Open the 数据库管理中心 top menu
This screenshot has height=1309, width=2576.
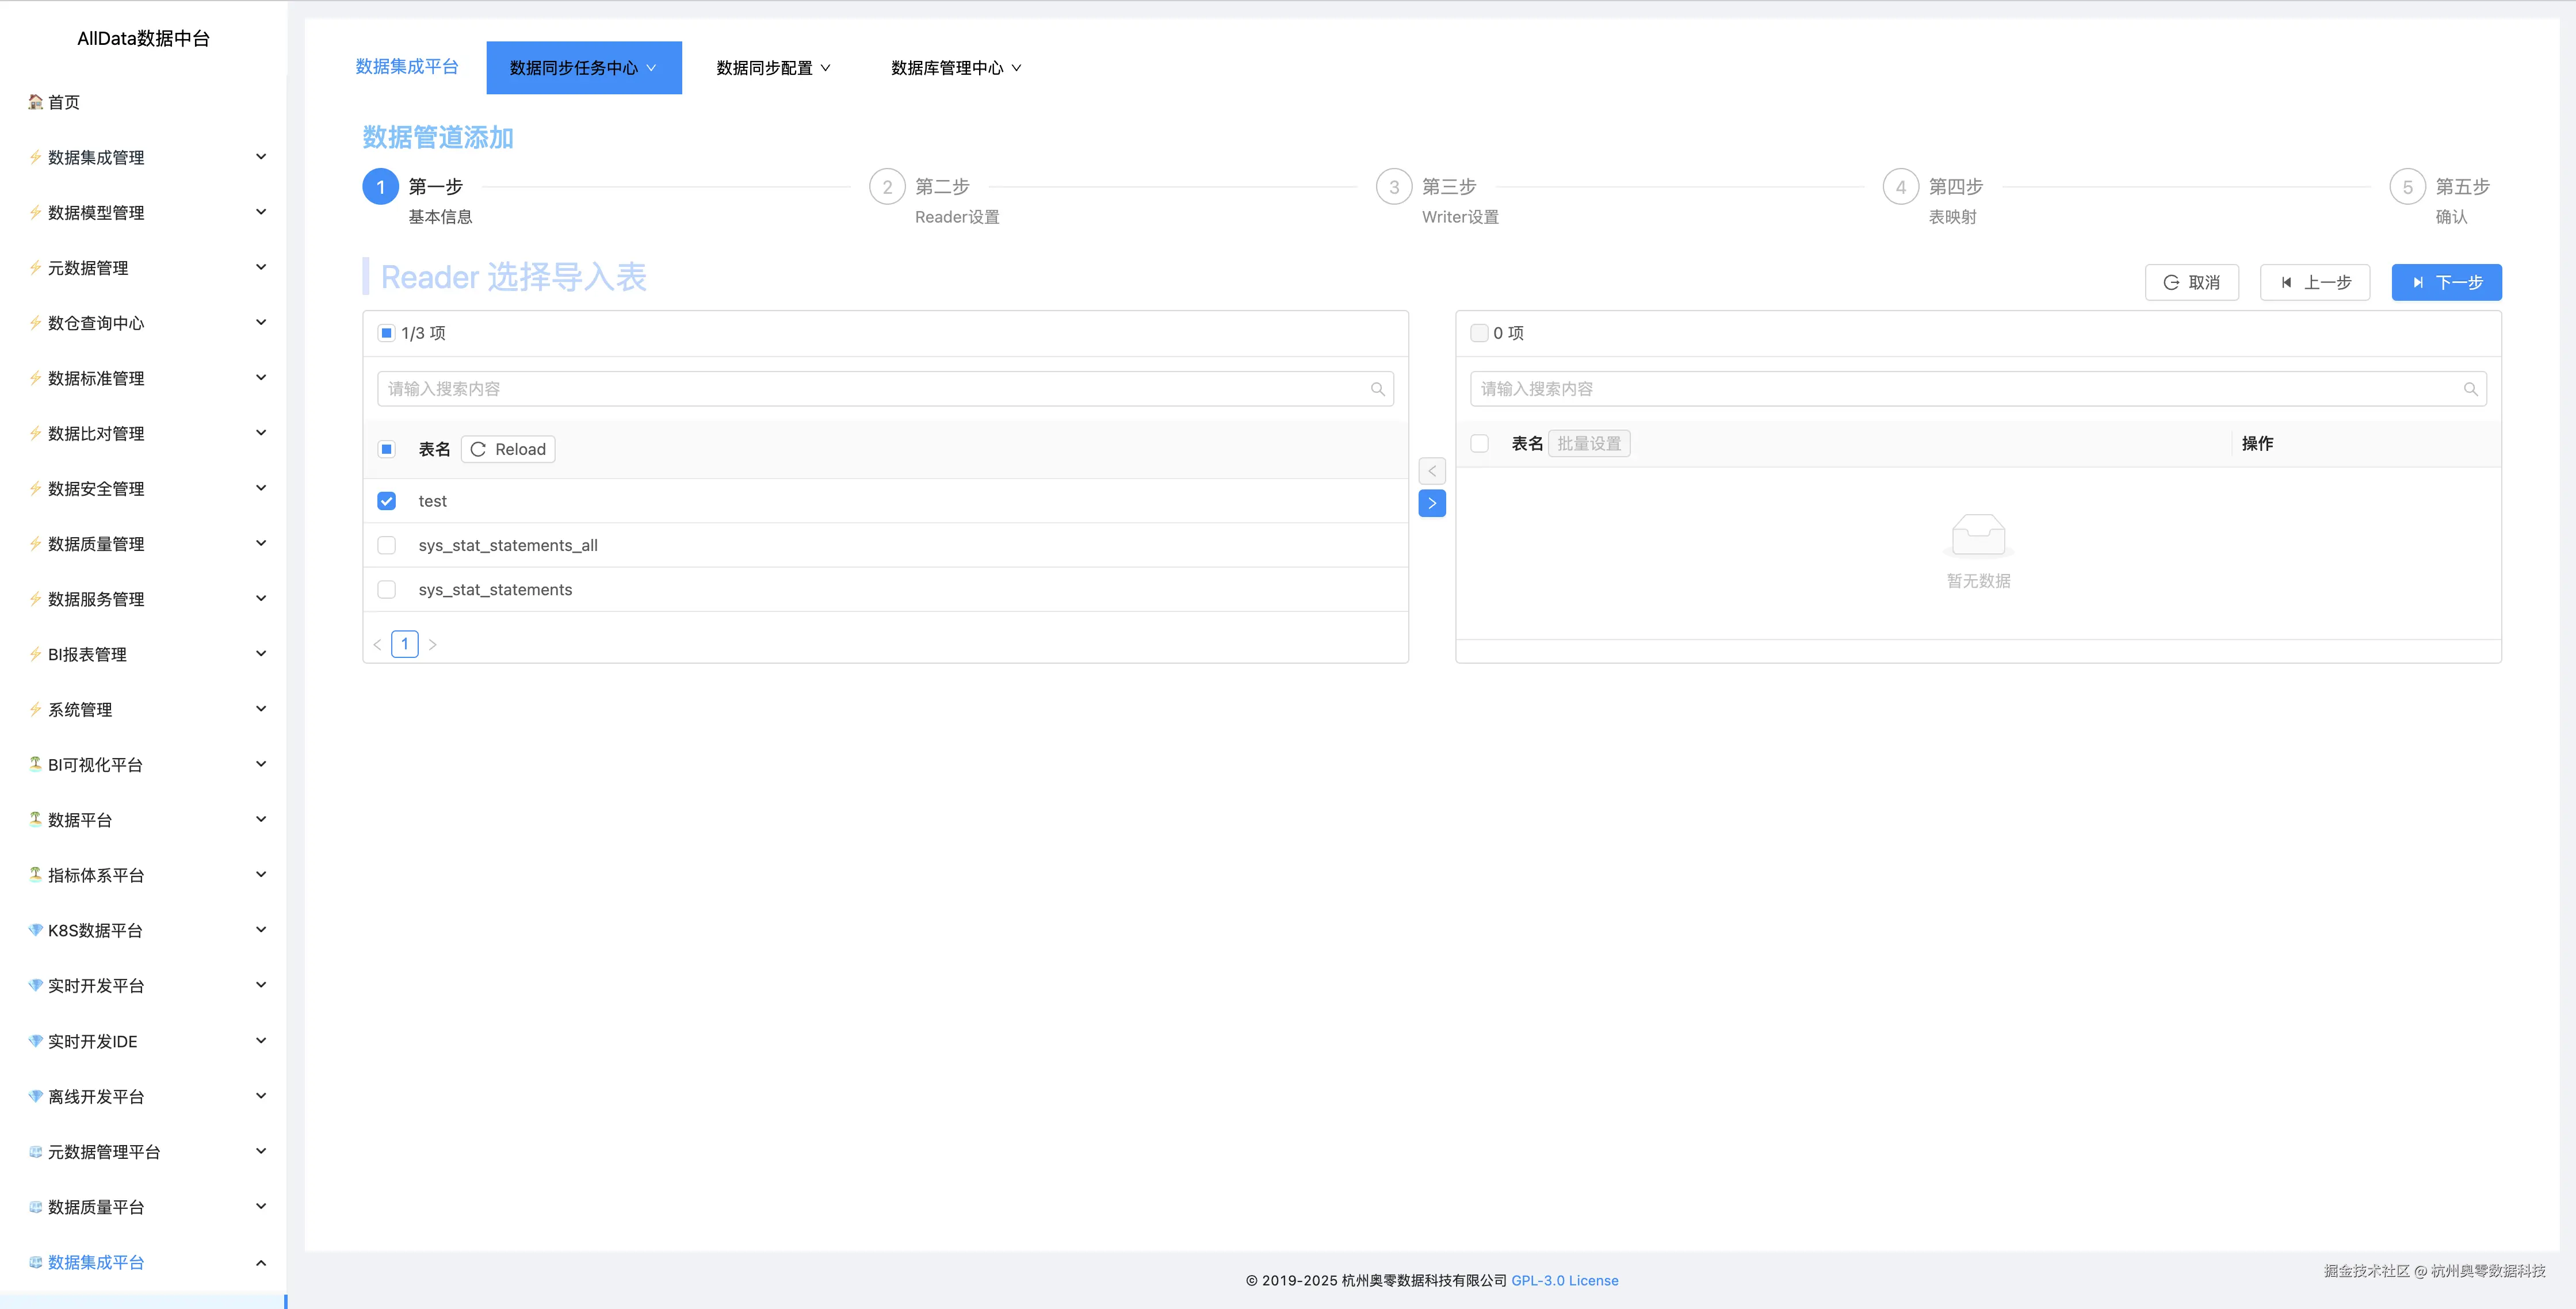[x=955, y=68]
